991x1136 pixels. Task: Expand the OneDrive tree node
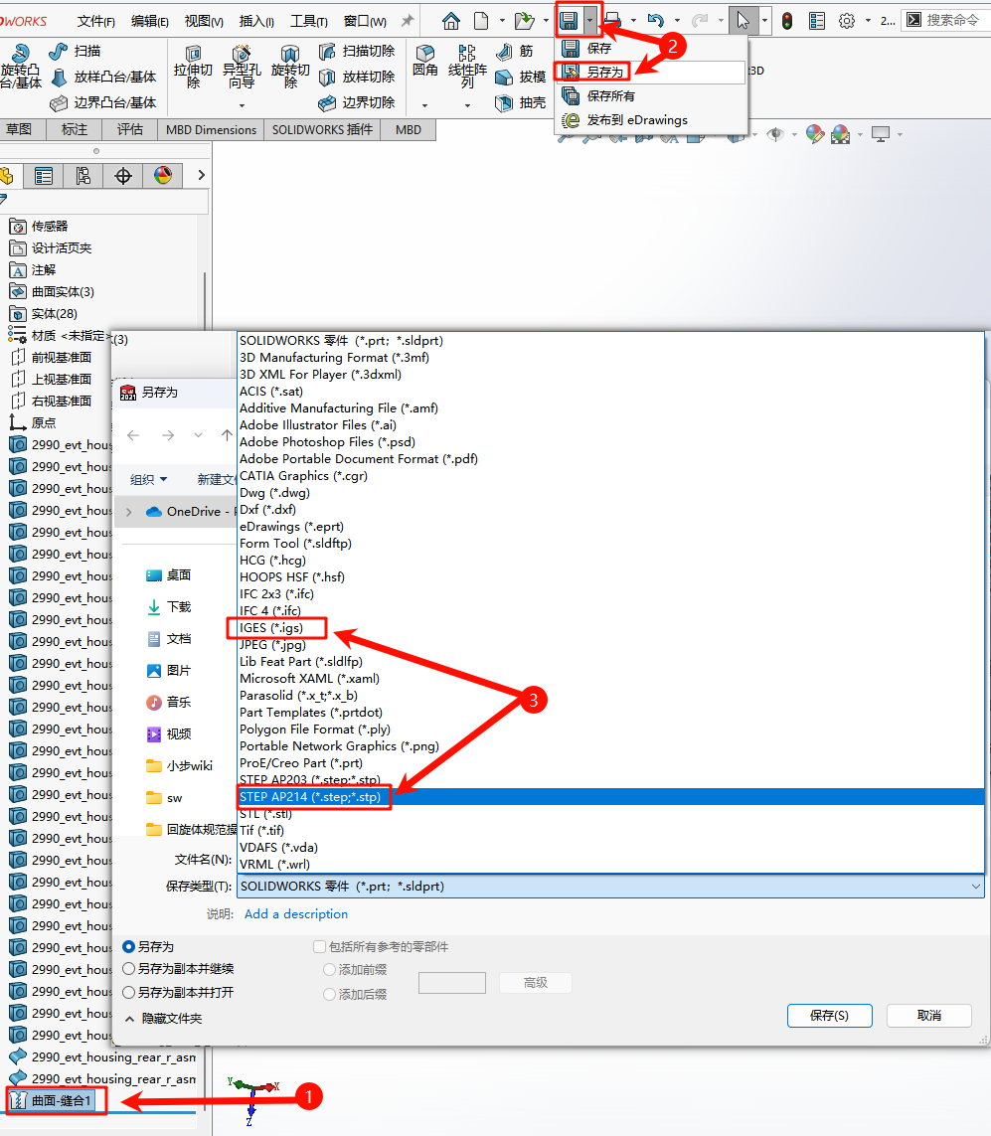coord(129,512)
